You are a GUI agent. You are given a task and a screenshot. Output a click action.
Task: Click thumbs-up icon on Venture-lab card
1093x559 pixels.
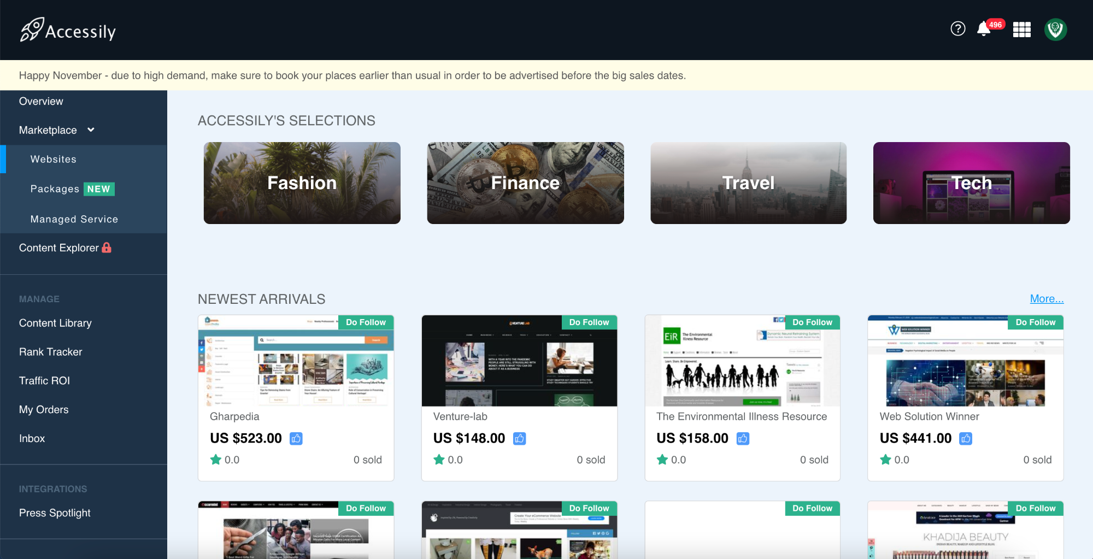tap(519, 438)
